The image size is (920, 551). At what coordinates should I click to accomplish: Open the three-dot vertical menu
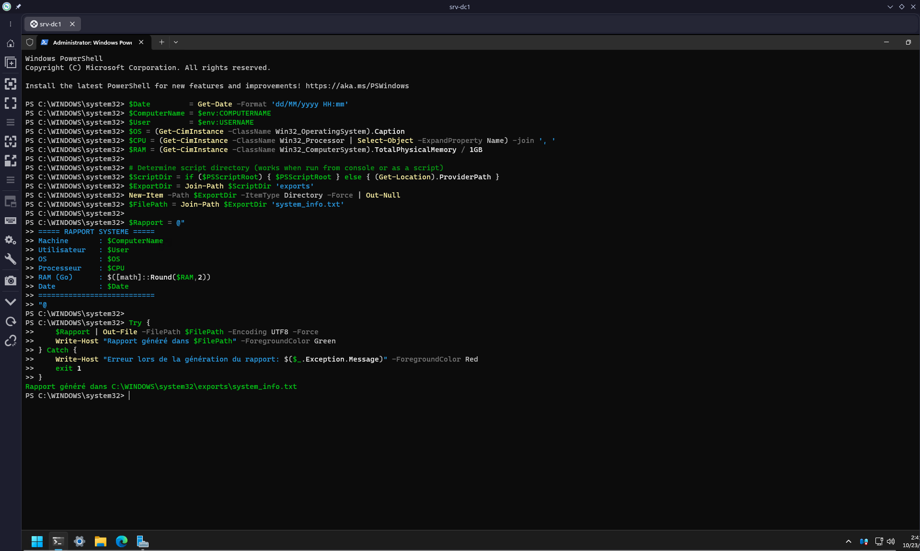11,24
